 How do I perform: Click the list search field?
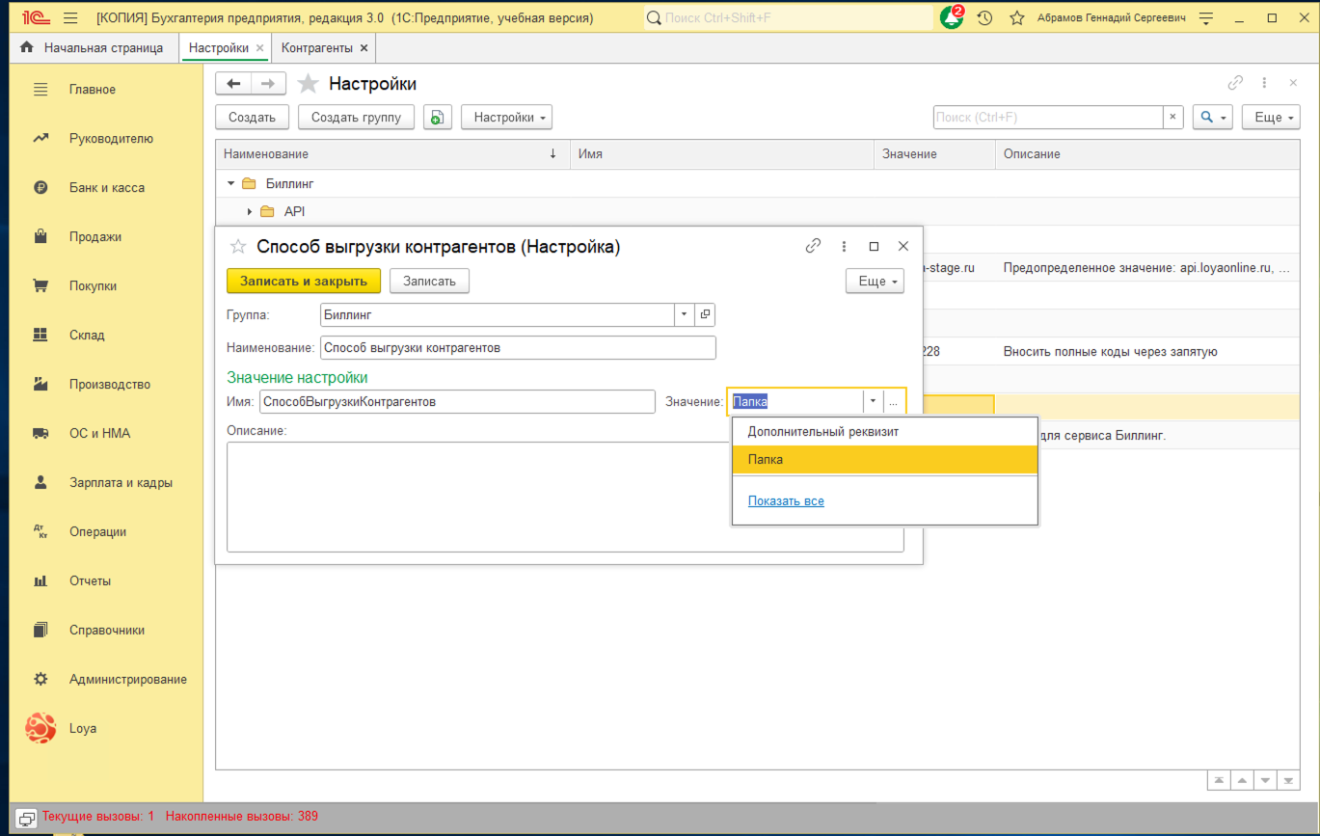[x=1047, y=118]
